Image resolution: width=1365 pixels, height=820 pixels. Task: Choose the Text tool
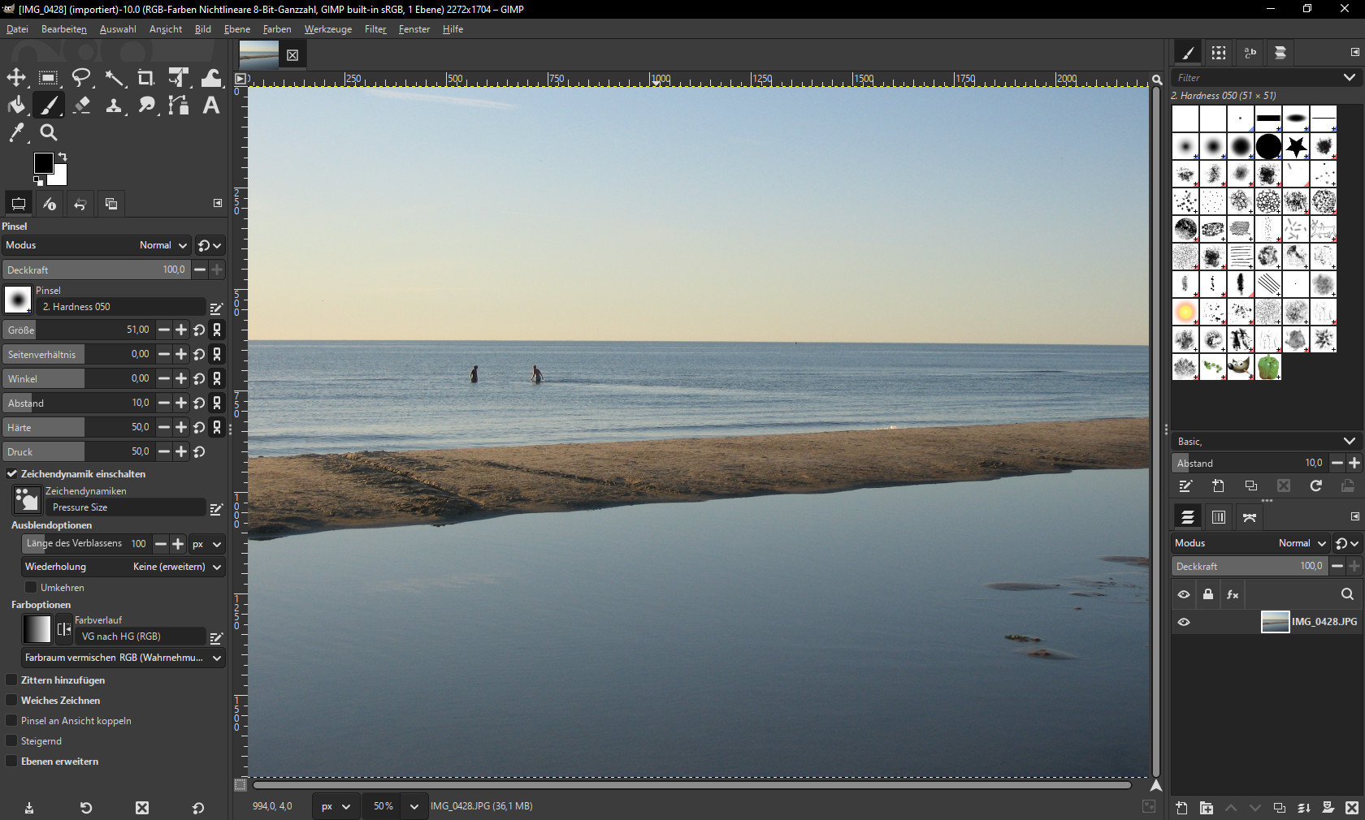(211, 106)
